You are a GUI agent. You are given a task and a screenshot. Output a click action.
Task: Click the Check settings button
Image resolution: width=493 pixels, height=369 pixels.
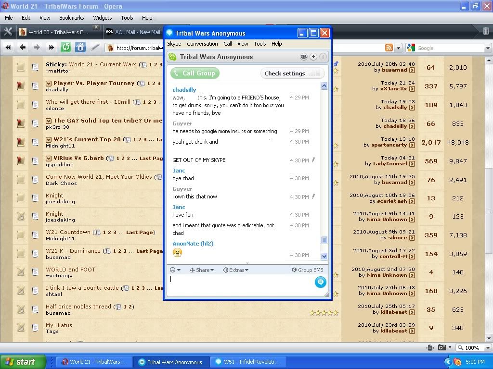tap(292, 74)
